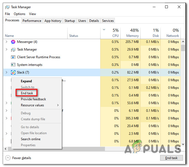Click the 20.4 MB memory cell
Image resolution: width=189 pixels, height=167 pixels.
tap(130, 126)
